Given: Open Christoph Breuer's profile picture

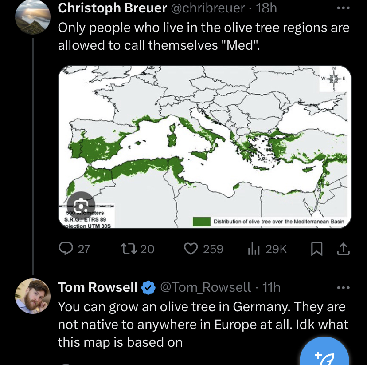Looking at the screenshot, I should pyautogui.click(x=32, y=17).
